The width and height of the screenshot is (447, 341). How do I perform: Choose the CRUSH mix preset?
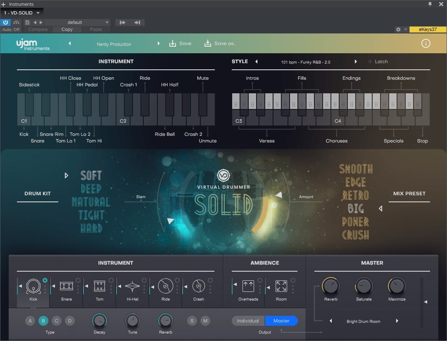tap(355, 235)
